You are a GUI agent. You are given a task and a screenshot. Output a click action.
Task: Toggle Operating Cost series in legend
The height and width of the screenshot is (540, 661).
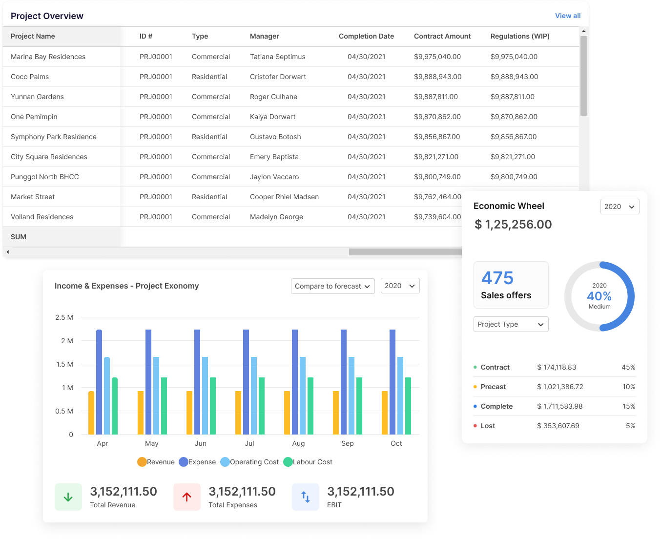[x=225, y=462]
